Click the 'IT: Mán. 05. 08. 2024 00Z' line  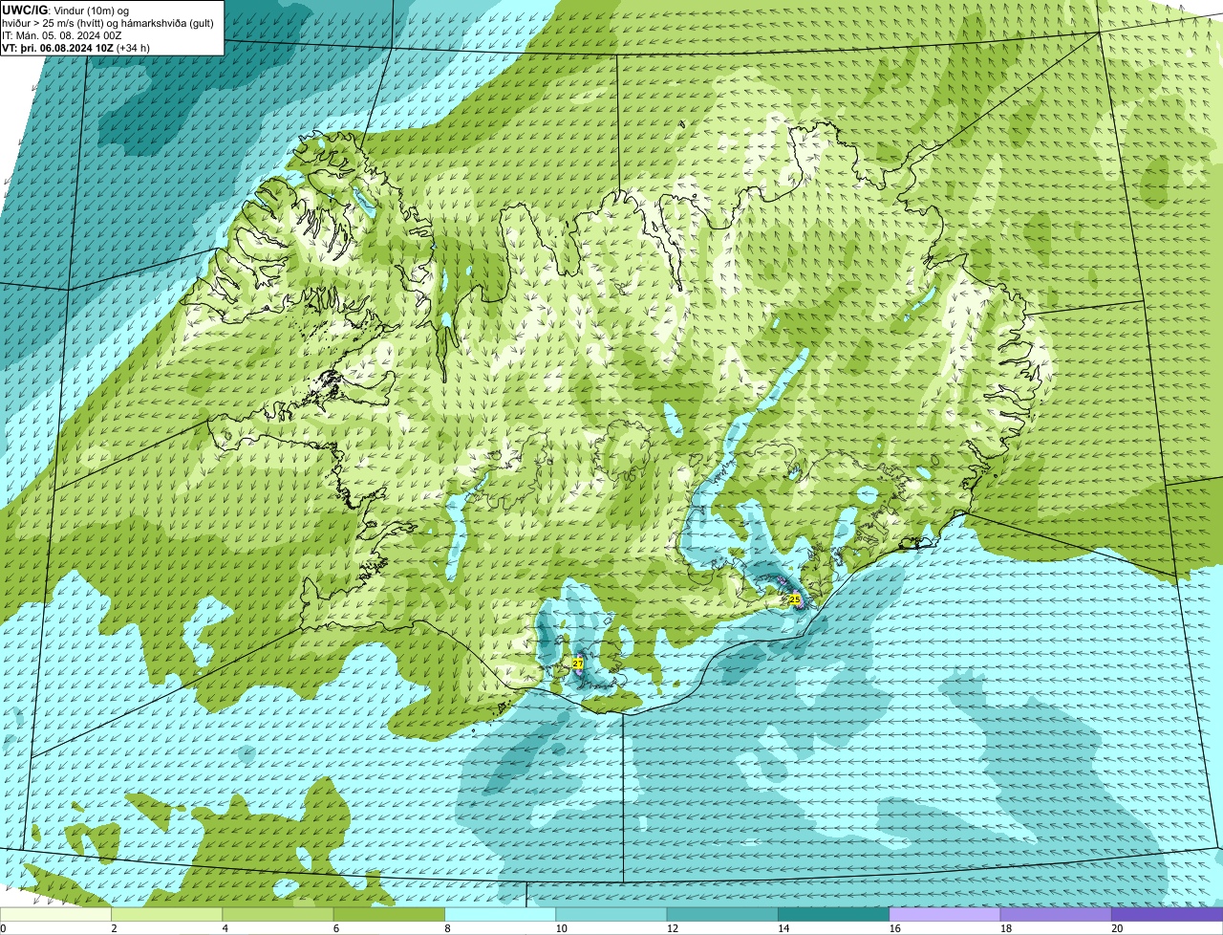pos(61,35)
